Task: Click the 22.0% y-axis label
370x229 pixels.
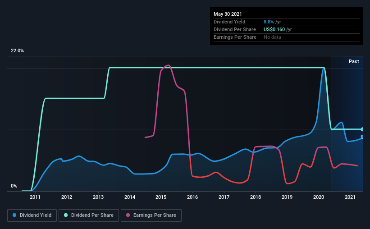Action: click(x=17, y=51)
